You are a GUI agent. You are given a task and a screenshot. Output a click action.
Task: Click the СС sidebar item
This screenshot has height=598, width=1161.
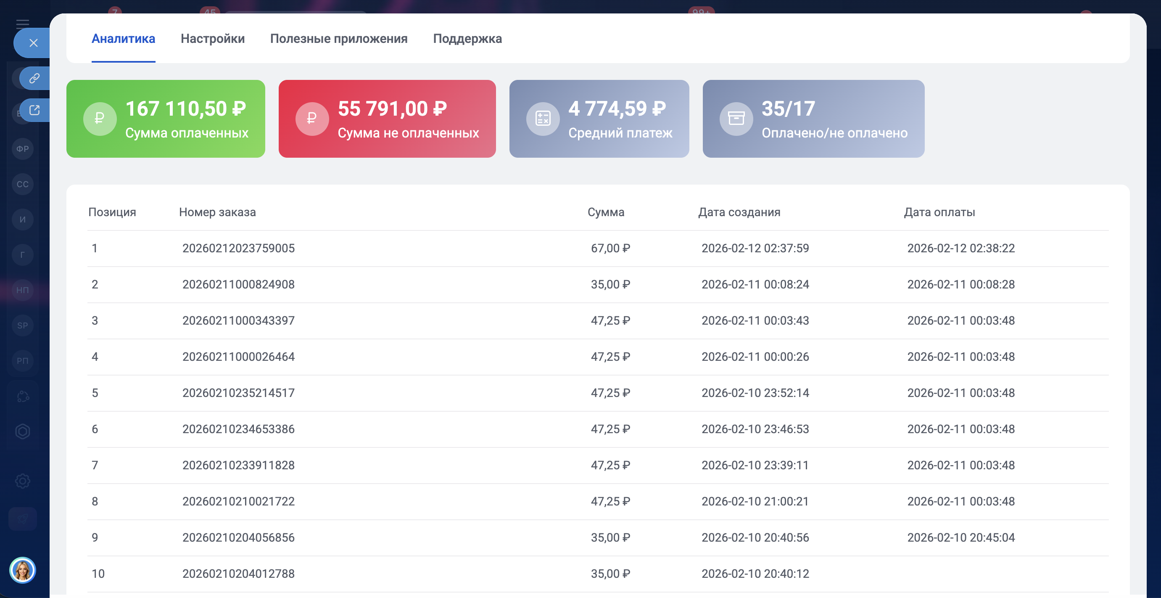(23, 185)
